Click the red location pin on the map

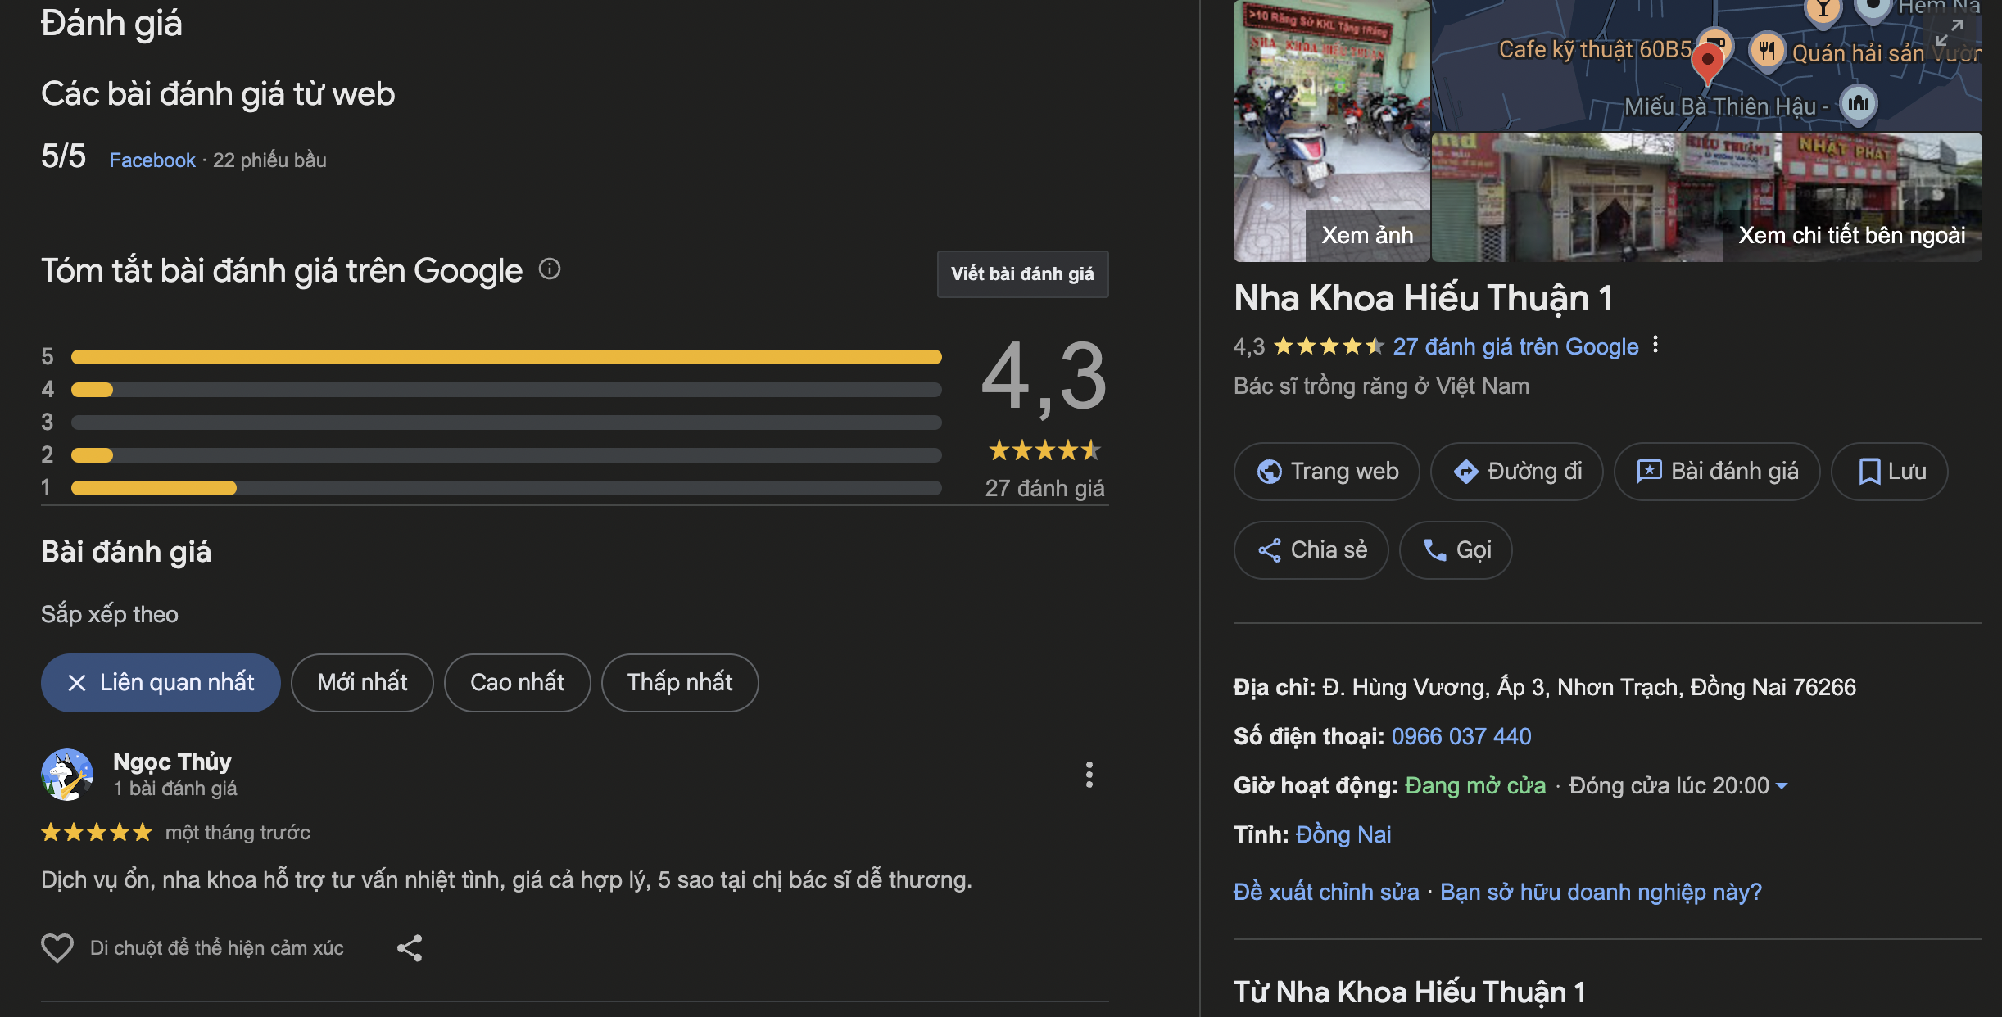click(x=1707, y=61)
